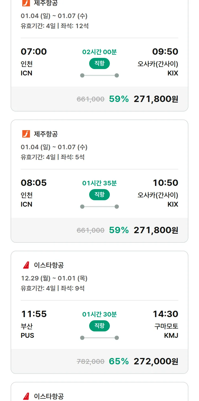
Task: Click the 10:50 arrival time
Action: [x=165, y=183]
